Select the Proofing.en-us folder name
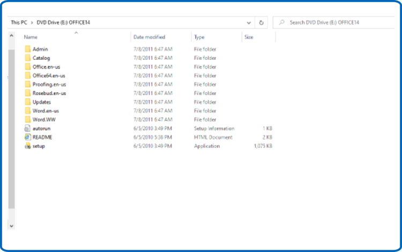Screen dimensions: 402x252 click(49, 85)
